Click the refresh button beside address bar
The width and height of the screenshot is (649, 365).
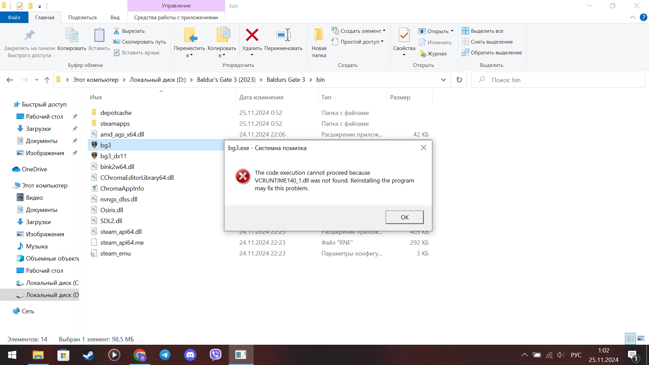(459, 80)
